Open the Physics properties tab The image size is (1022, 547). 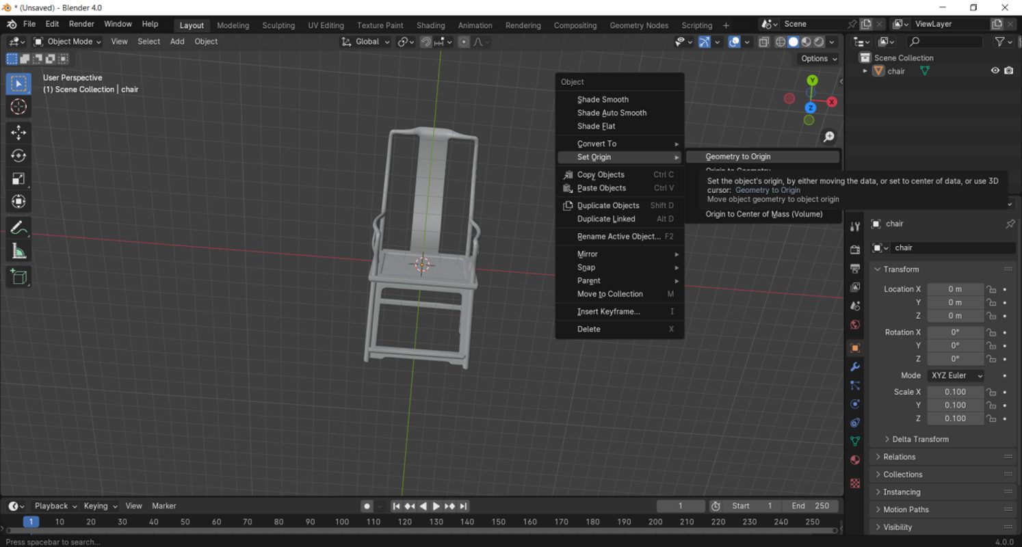pos(854,404)
